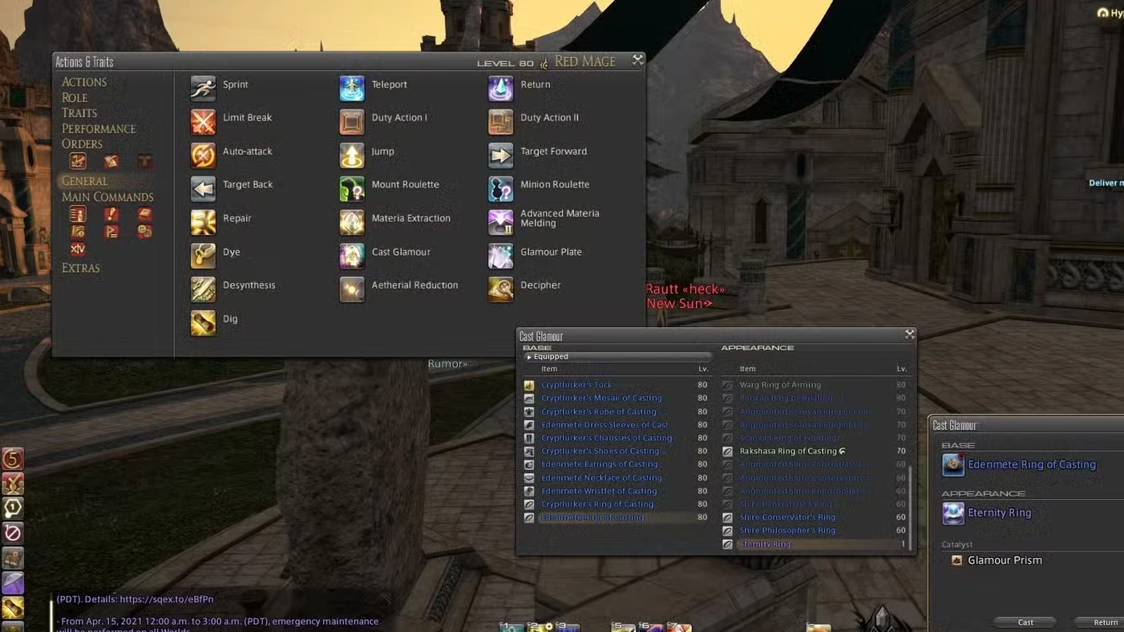Click the Cast Glamour action icon

352,256
